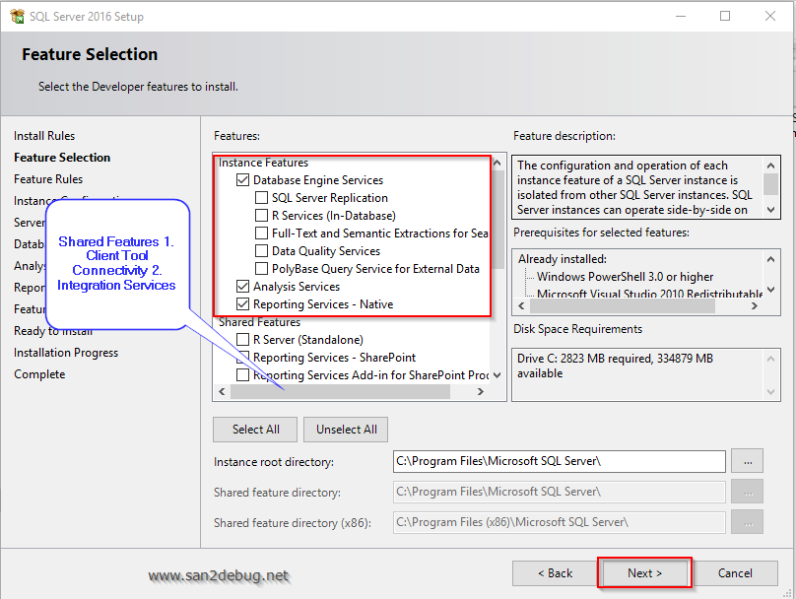Click features list scroll down arrow
This screenshot has width=796, height=599.
[x=497, y=375]
